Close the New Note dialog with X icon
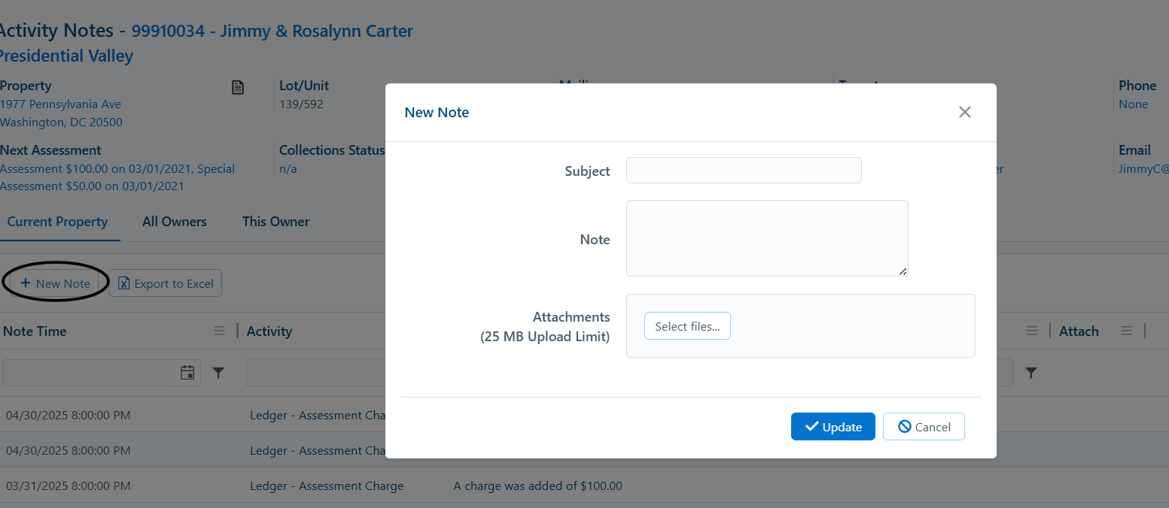 click(x=964, y=112)
